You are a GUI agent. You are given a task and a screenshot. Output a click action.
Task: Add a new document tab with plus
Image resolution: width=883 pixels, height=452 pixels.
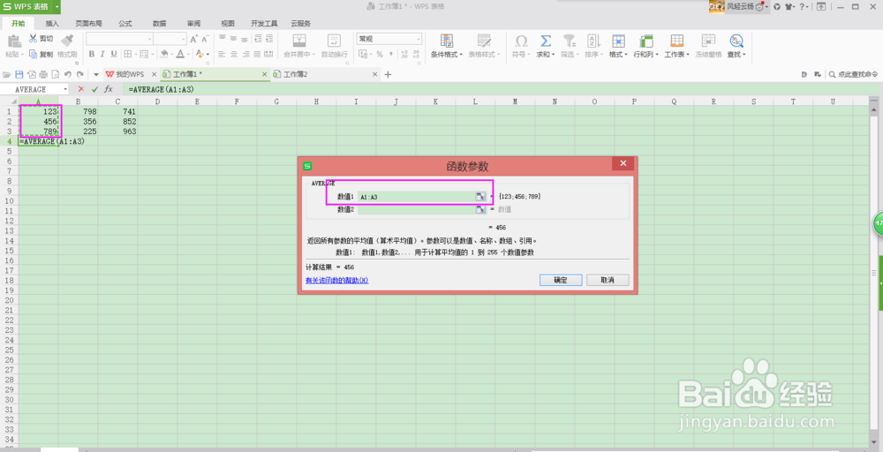click(388, 74)
